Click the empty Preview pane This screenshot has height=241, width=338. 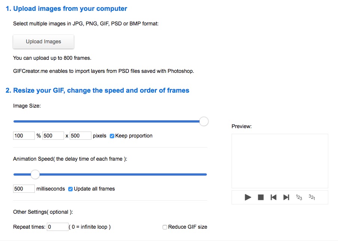(x=280, y=161)
